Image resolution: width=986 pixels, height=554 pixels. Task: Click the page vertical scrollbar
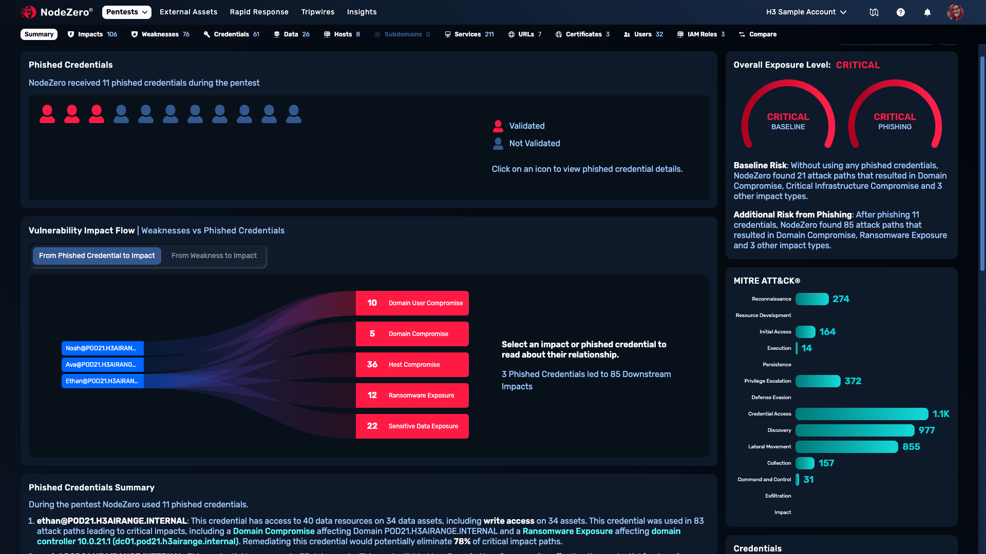tap(982, 164)
